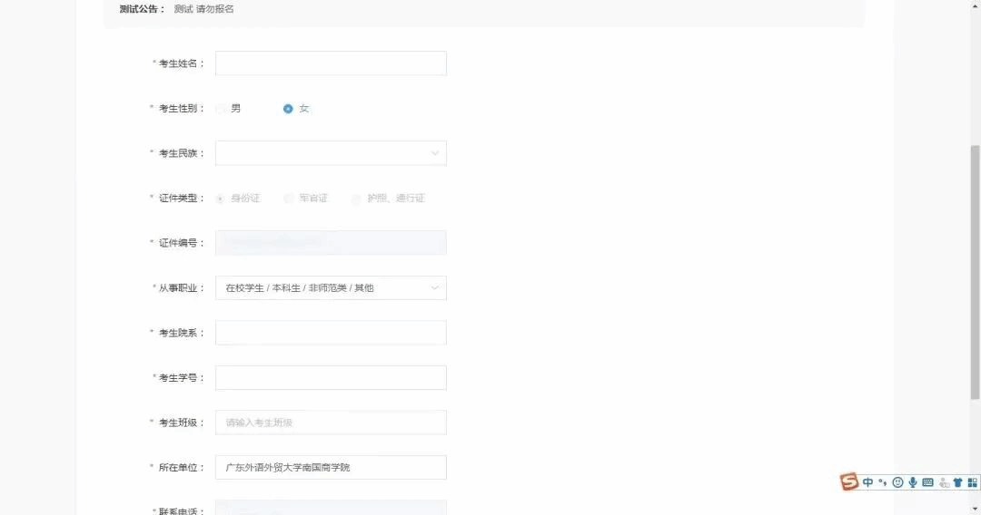This screenshot has height=515, width=981.
Task: Click into the 考生学号 field
Action: (331, 378)
